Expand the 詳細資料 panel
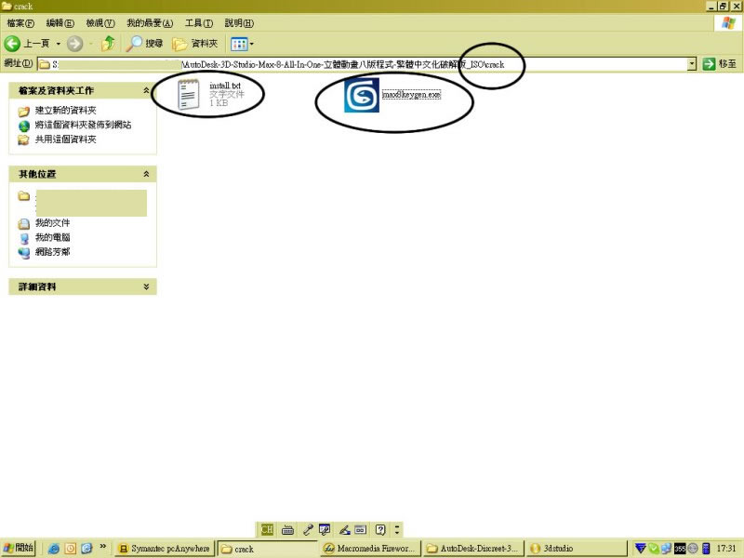Viewport: 744px width, 558px height. point(146,286)
